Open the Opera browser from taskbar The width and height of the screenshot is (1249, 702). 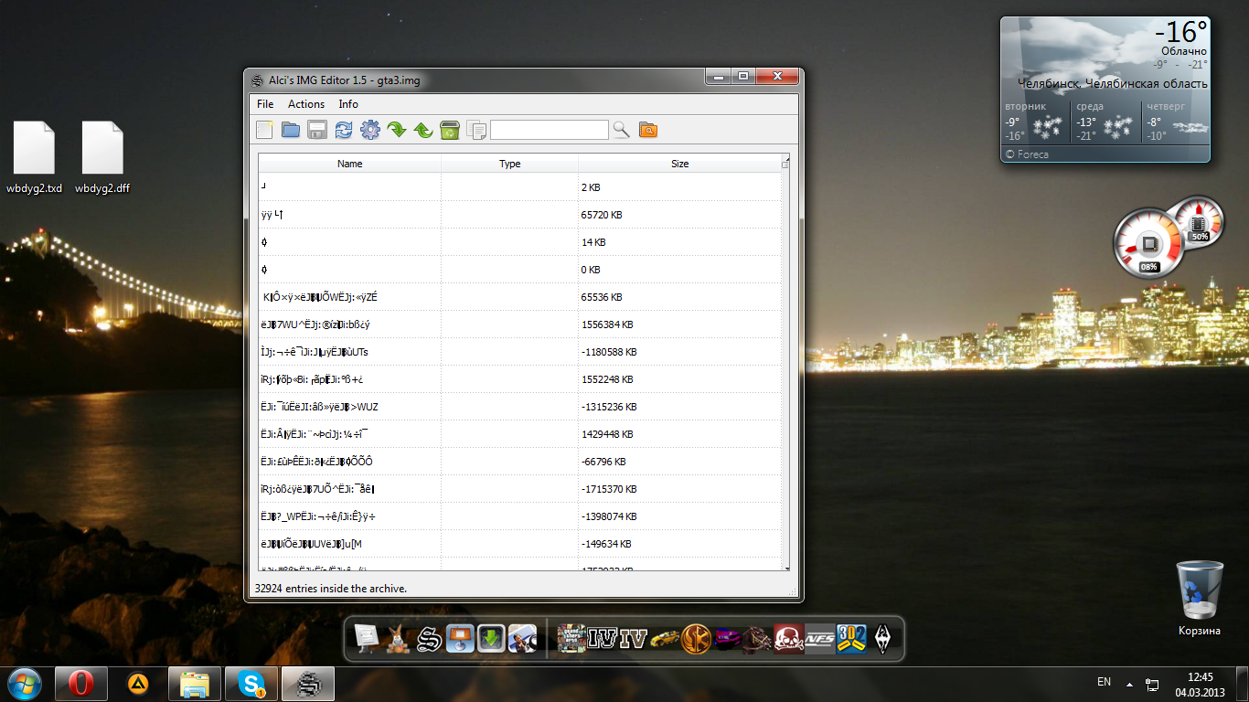(x=81, y=684)
